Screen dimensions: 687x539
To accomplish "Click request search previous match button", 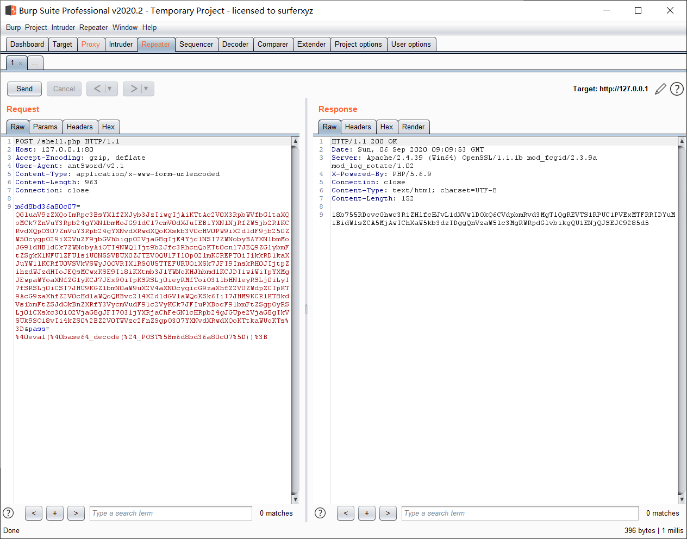I will 34,513.
